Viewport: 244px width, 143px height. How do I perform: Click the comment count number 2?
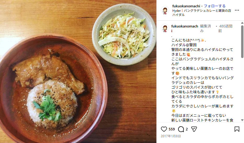(x=186, y=129)
